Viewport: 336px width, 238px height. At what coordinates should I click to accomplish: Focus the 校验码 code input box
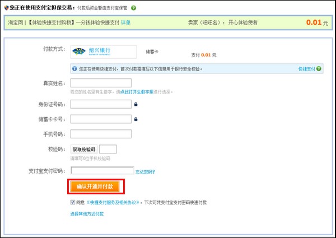coord(108,149)
